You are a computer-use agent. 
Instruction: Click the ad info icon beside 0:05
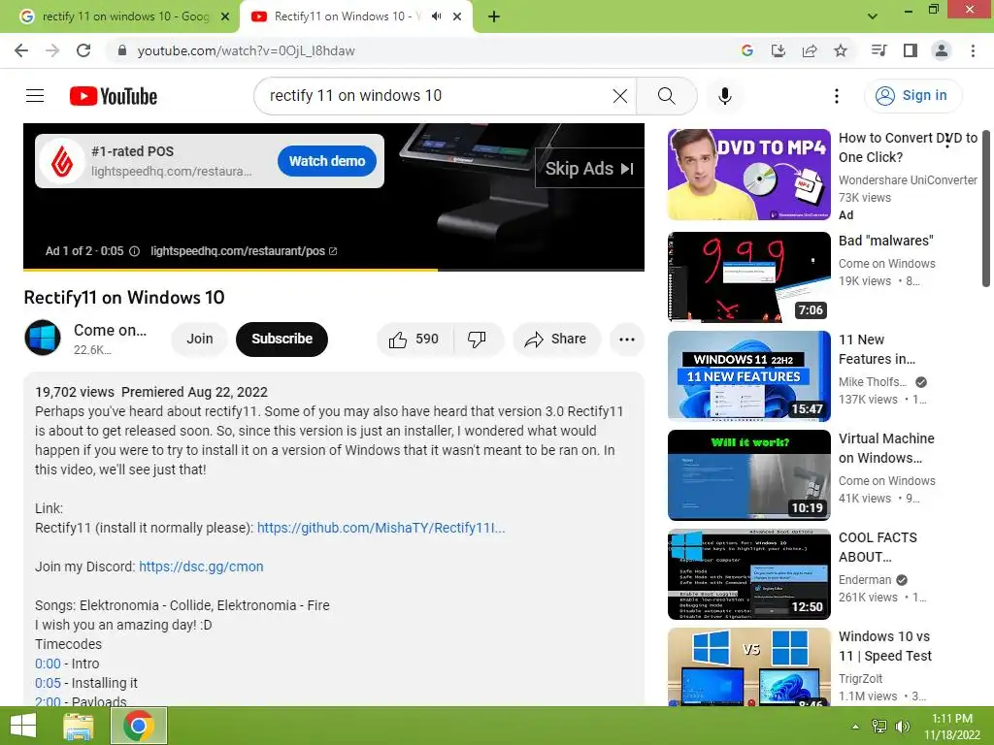(x=134, y=251)
